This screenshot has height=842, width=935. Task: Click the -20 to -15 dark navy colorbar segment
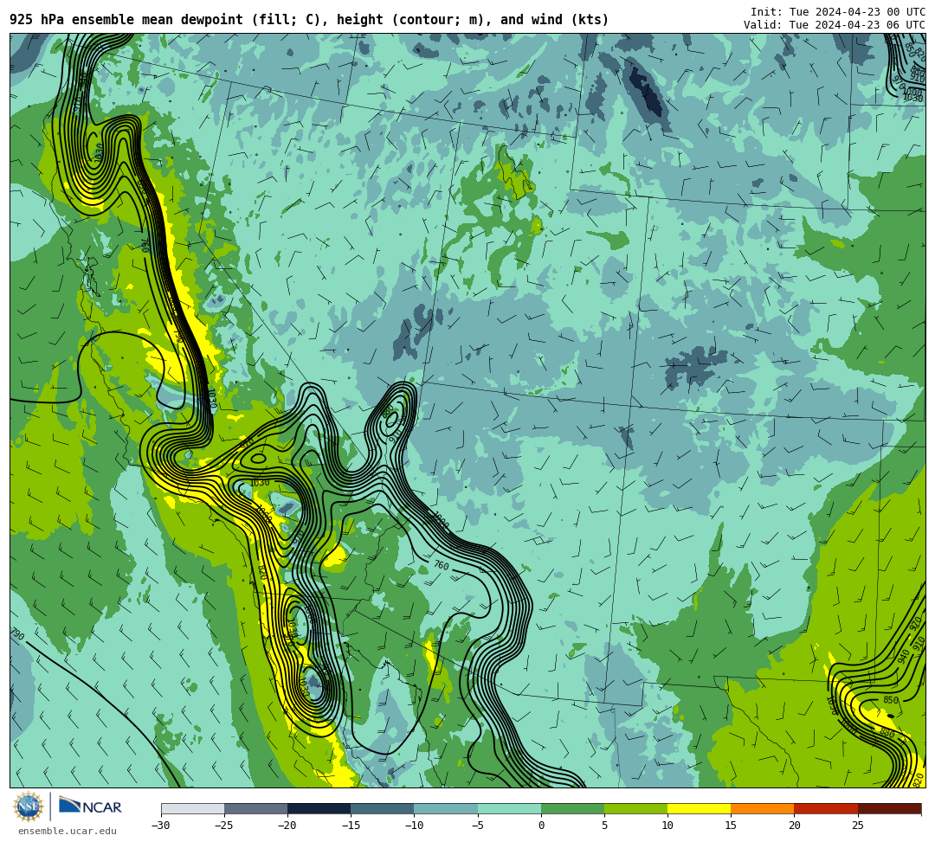coord(319,808)
